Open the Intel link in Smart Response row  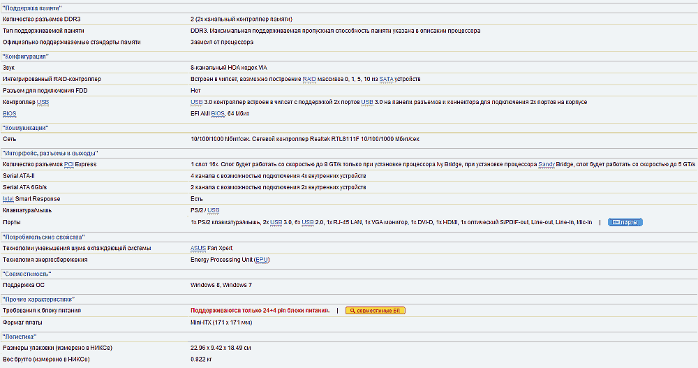(x=8, y=198)
